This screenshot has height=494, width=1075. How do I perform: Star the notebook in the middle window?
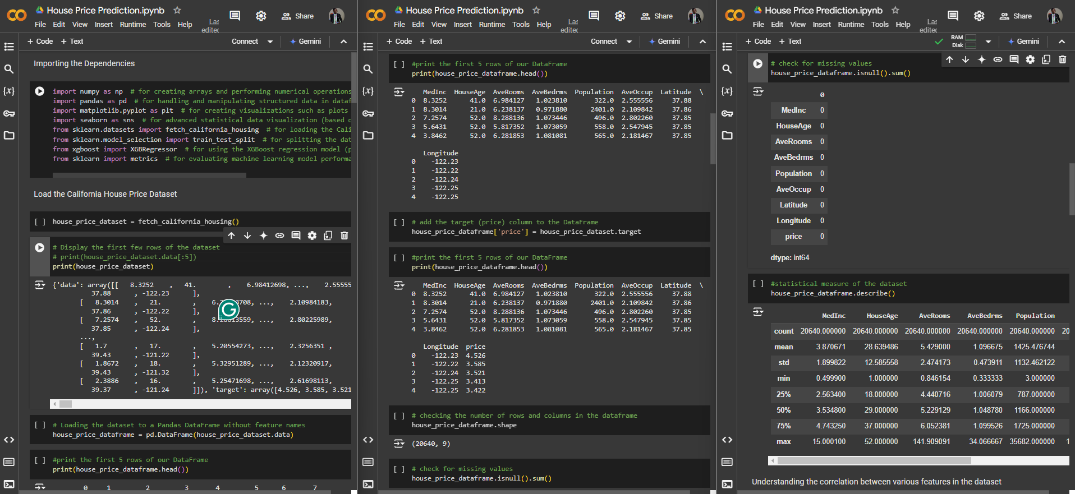click(536, 10)
